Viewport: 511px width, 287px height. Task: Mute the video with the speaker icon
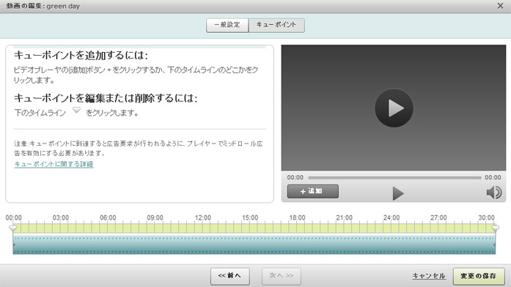[x=493, y=193]
